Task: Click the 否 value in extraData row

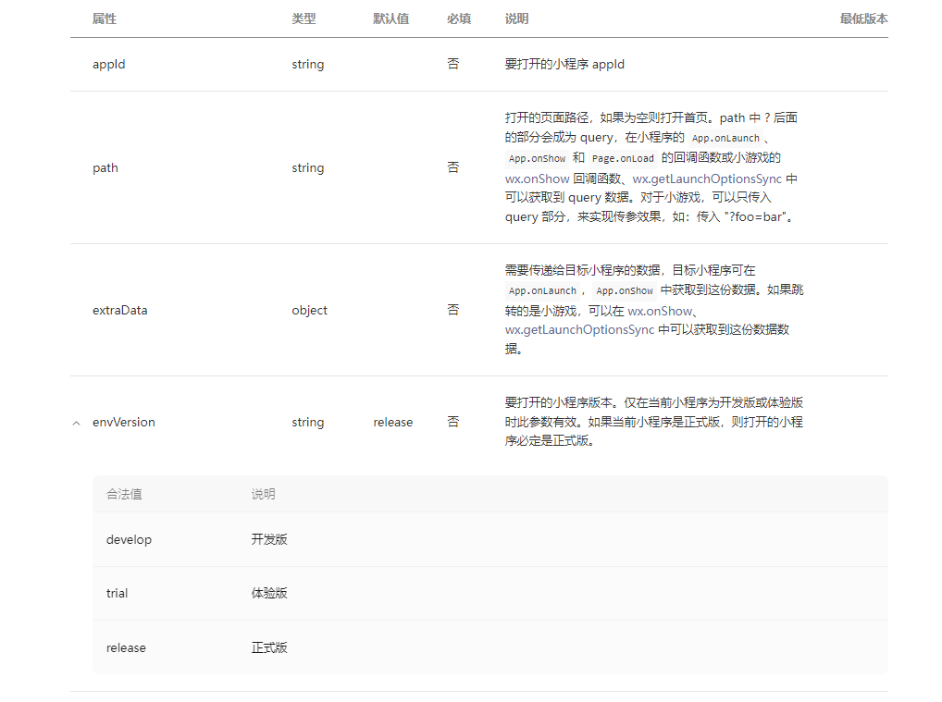Action: click(453, 310)
